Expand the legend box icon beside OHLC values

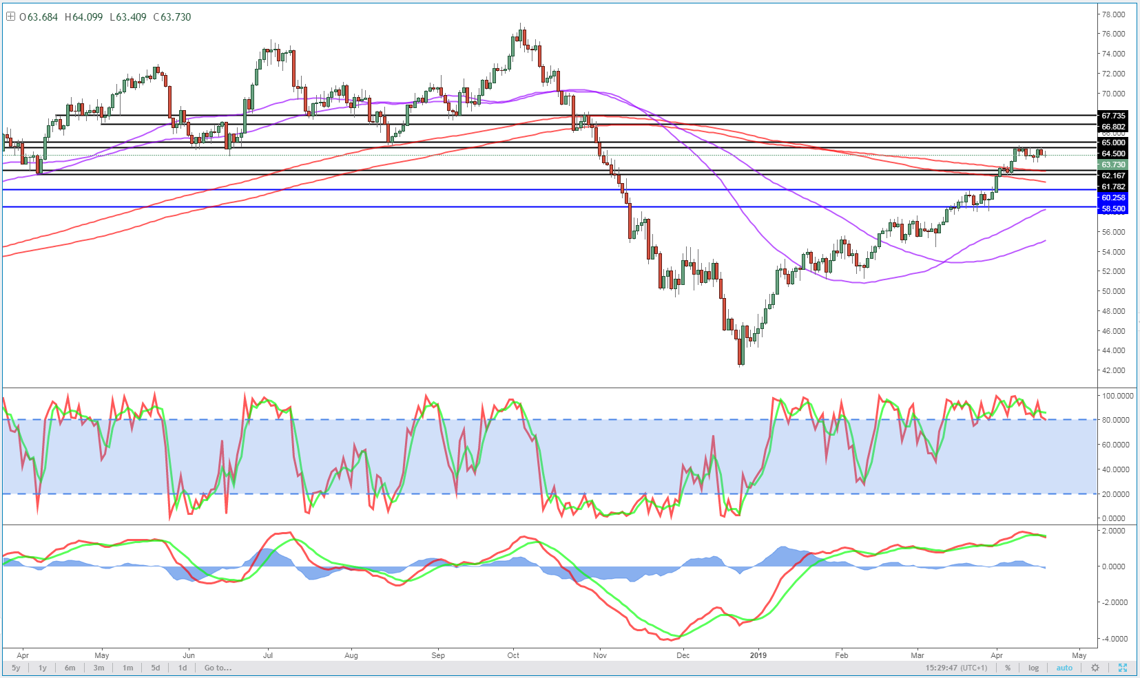click(x=10, y=17)
